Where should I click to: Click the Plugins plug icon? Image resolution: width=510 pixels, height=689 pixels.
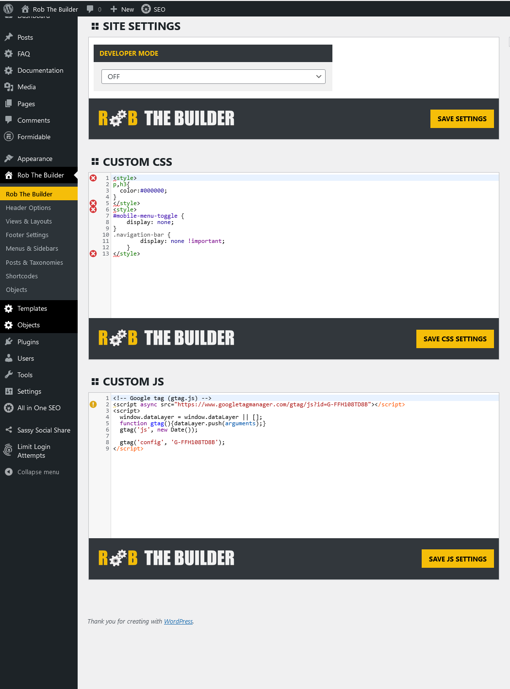click(9, 342)
